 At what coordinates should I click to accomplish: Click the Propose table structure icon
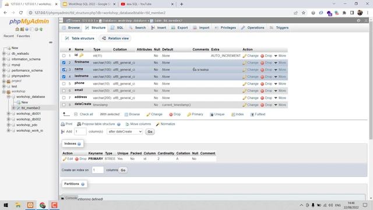point(79,124)
